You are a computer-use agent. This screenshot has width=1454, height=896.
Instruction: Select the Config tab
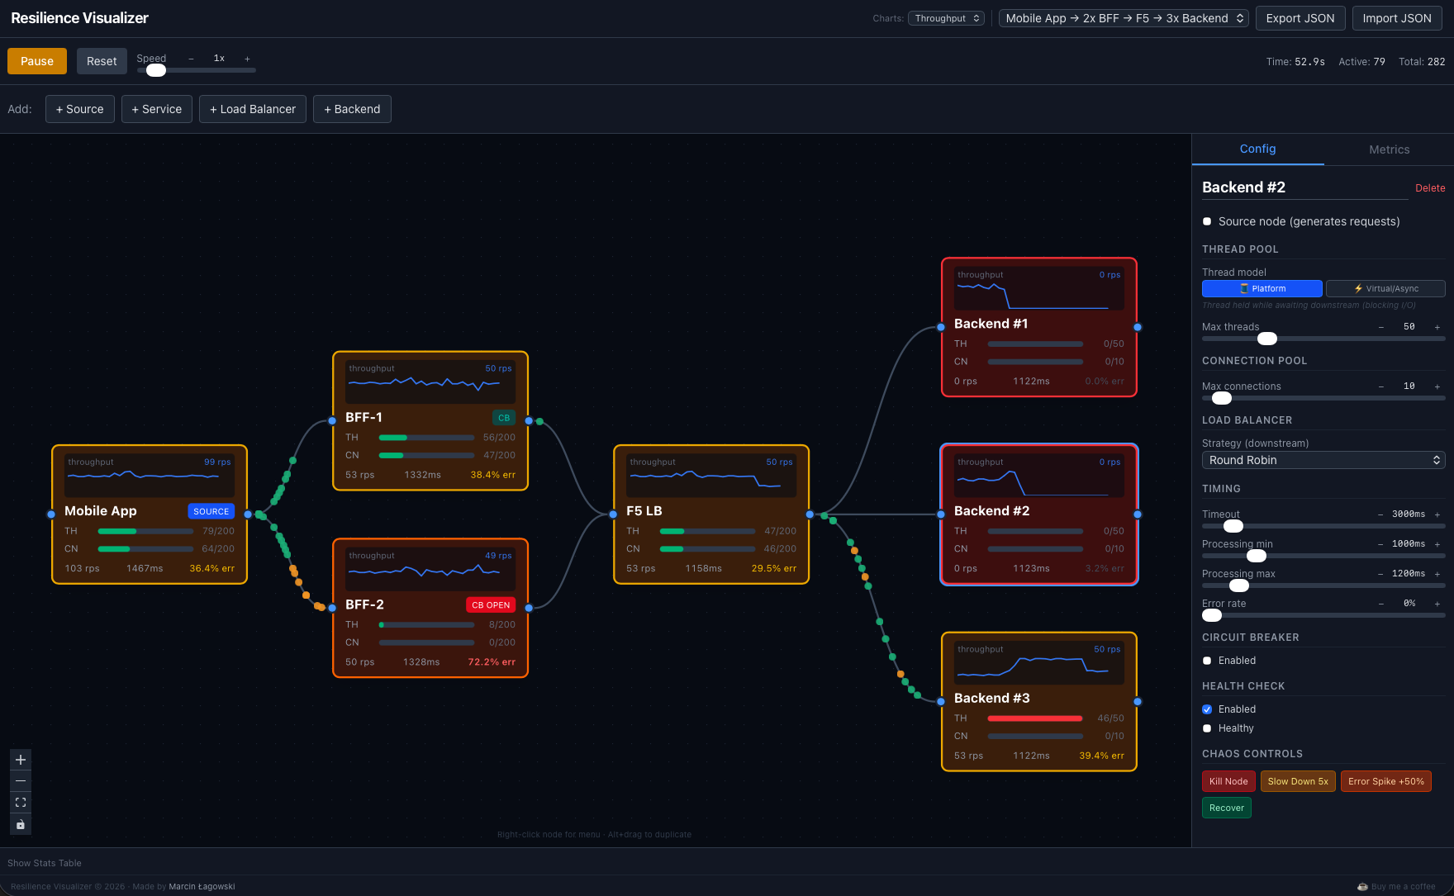click(1257, 149)
